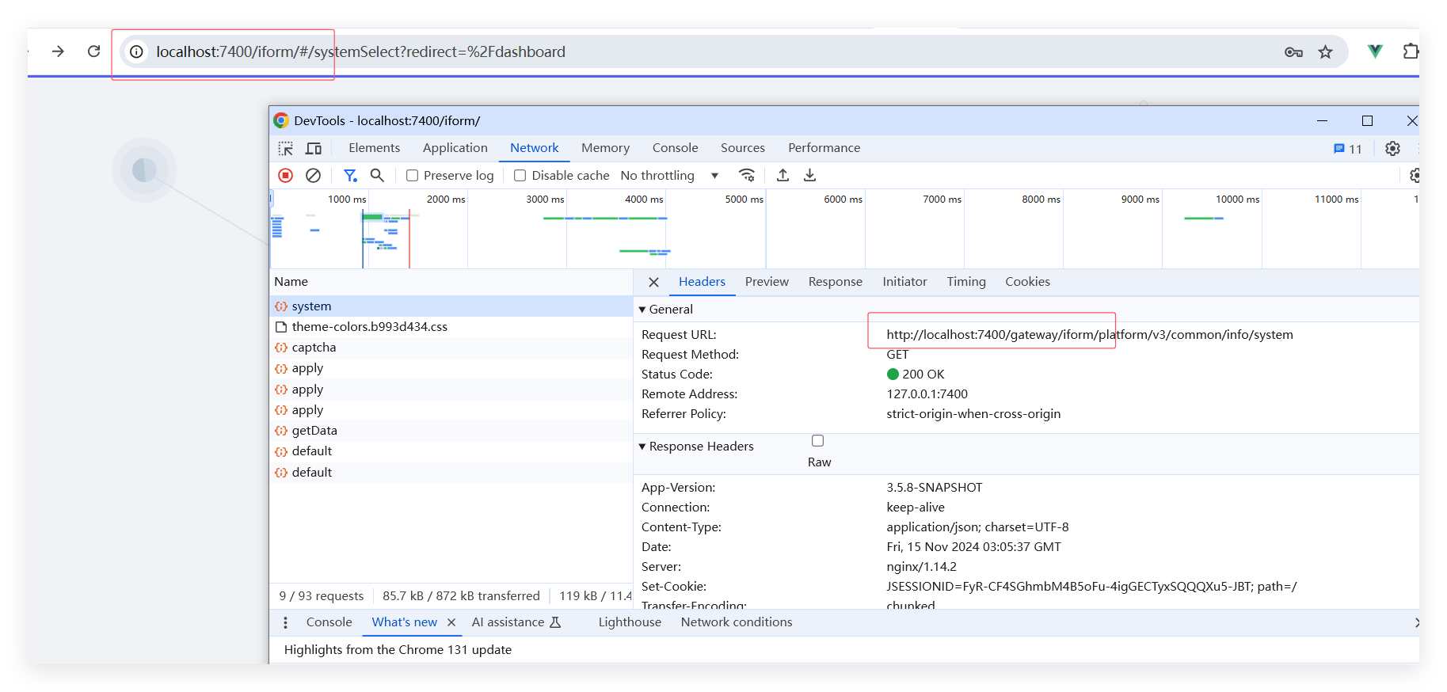Click the inspect element picker icon
The height and width of the screenshot is (692, 1447).
[286, 149]
